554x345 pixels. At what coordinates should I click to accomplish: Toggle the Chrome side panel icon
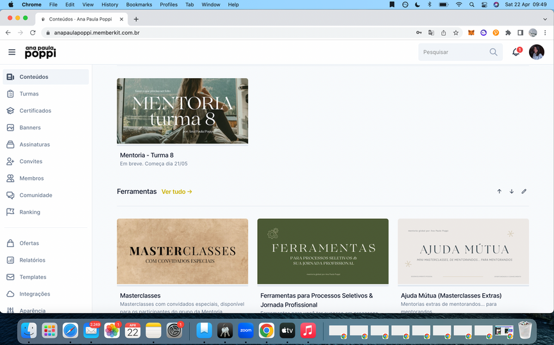tap(521, 33)
